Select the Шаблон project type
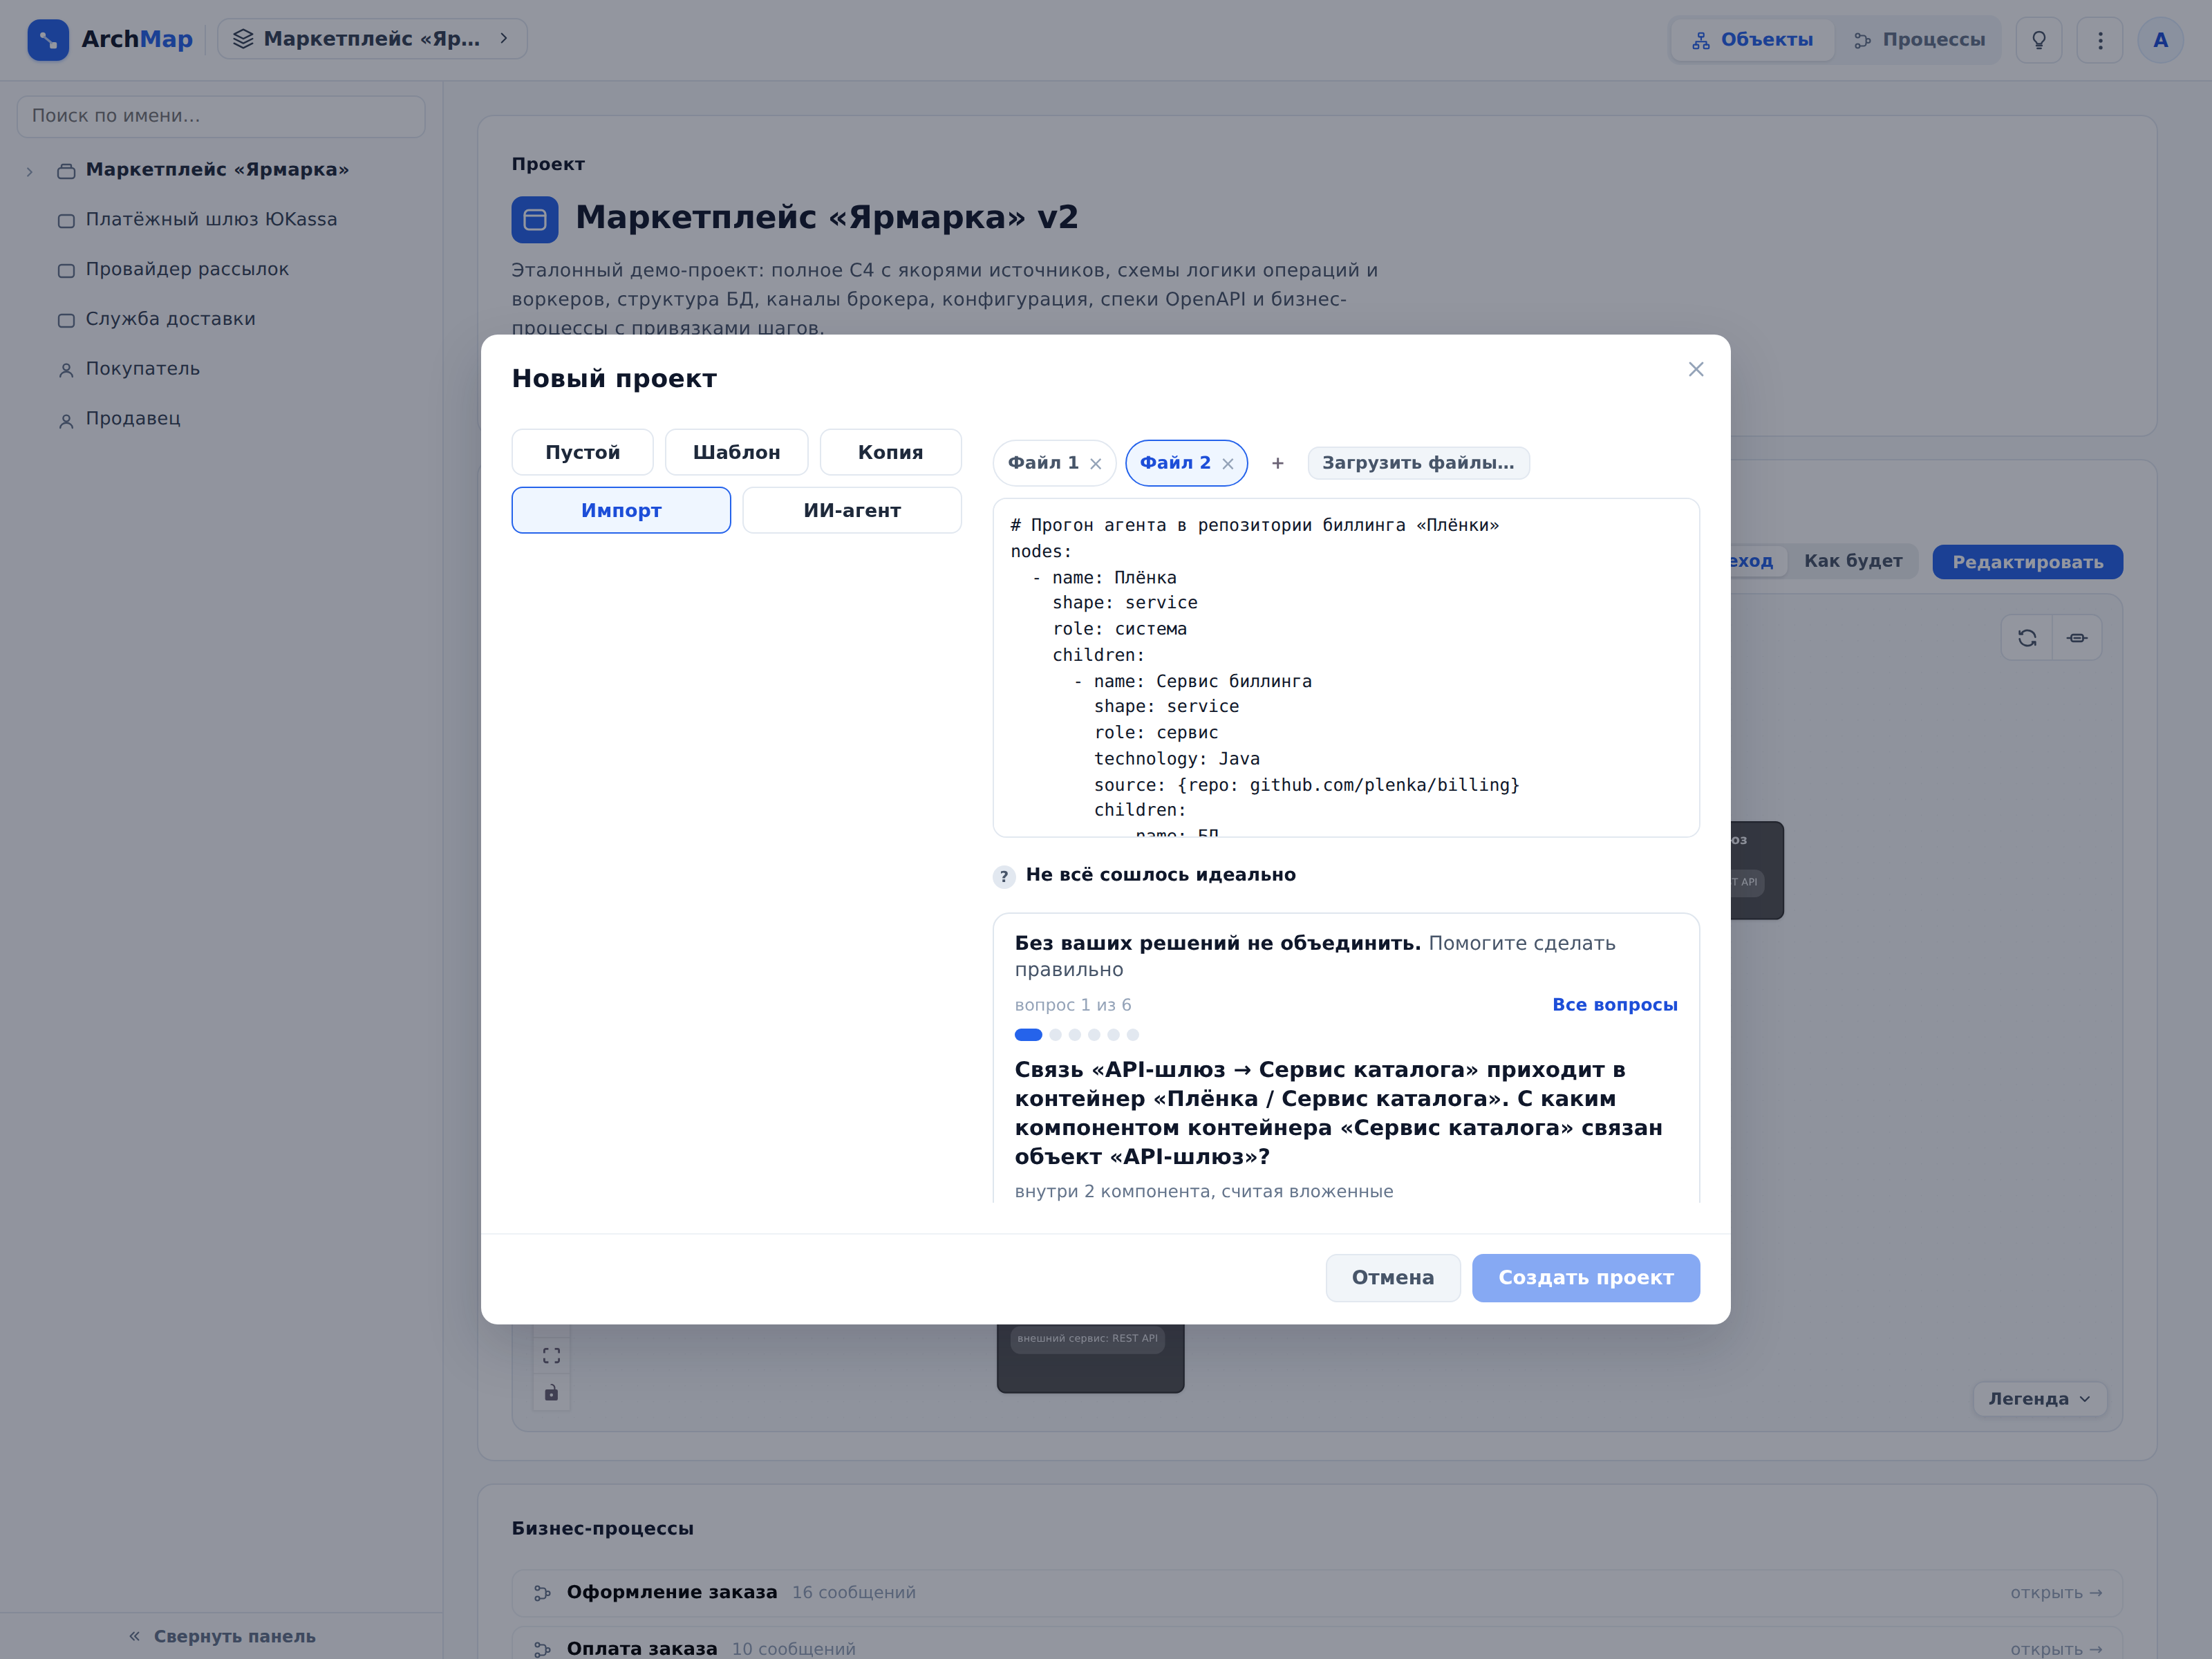 click(737, 452)
